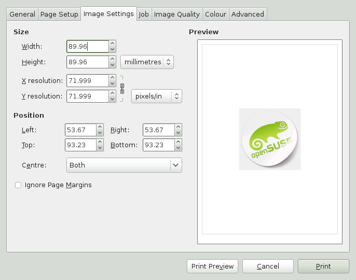Open the pixels/in resolution unit dropdown
The height and width of the screenshot is (280, 356).
pyautogui.click(x=156, y=96)
